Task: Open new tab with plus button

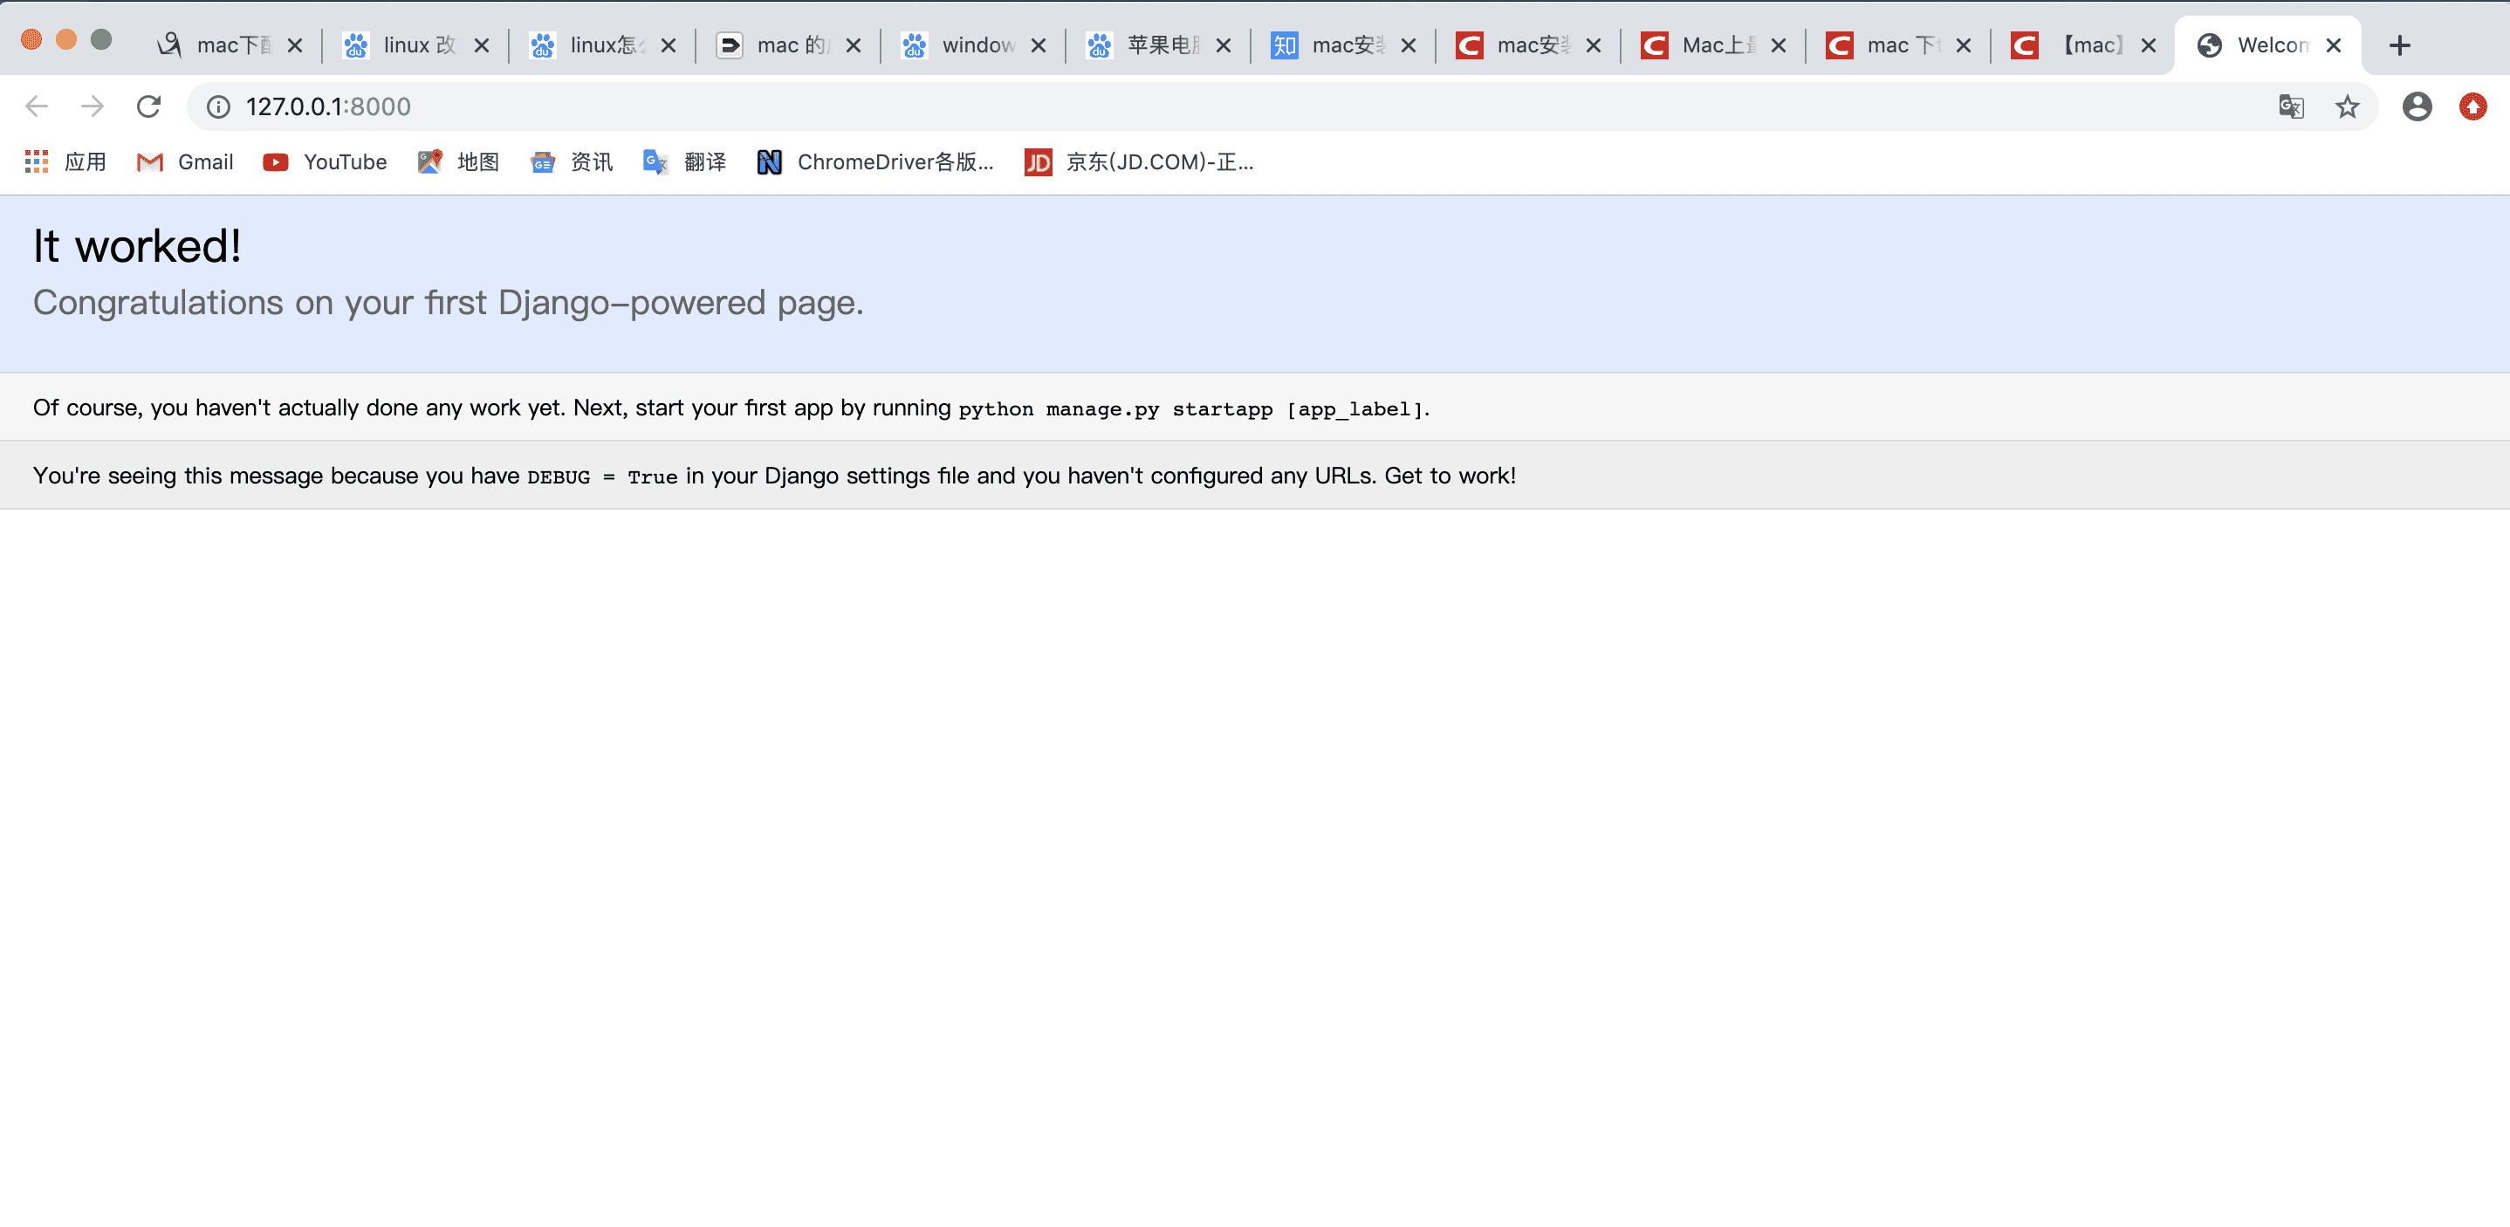Action: coord(2398,45)
